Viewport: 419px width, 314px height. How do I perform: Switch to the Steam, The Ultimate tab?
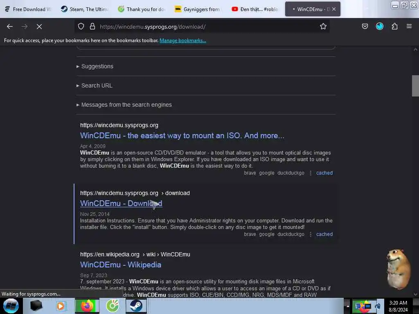[x=84, y=9]
